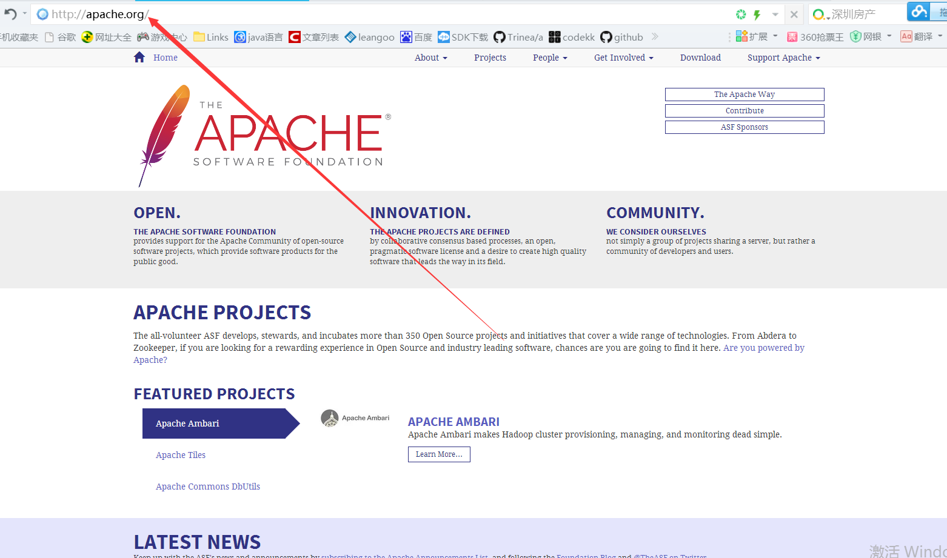Click the FEATURED PROJECTS heading
Viewport: 947px width, 558px height.
tap(214, 394)
